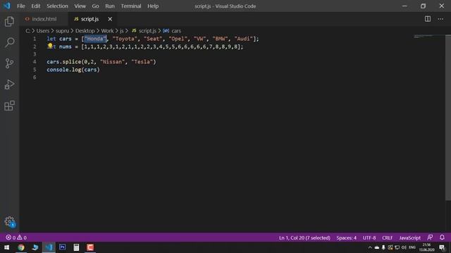Viewport: 451px width, 253px height.
Task: Open the Selection menu
Action: [x=57, y=6]
